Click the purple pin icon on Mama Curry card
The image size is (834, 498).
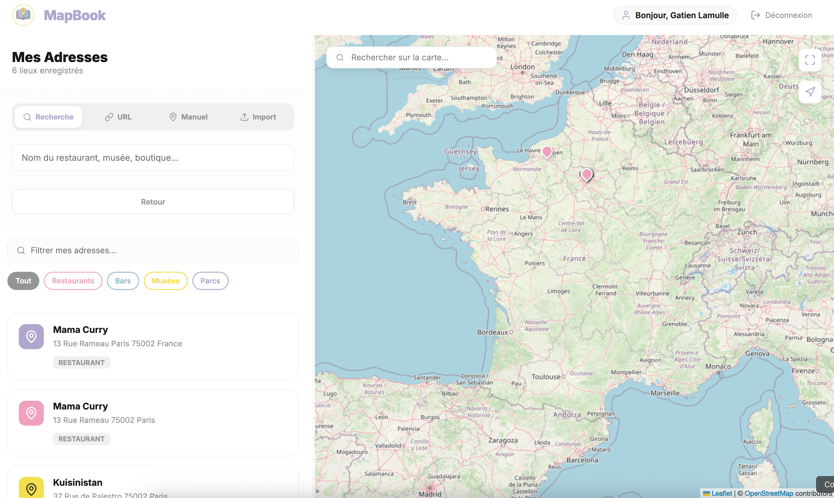click(x=31, y=337)
